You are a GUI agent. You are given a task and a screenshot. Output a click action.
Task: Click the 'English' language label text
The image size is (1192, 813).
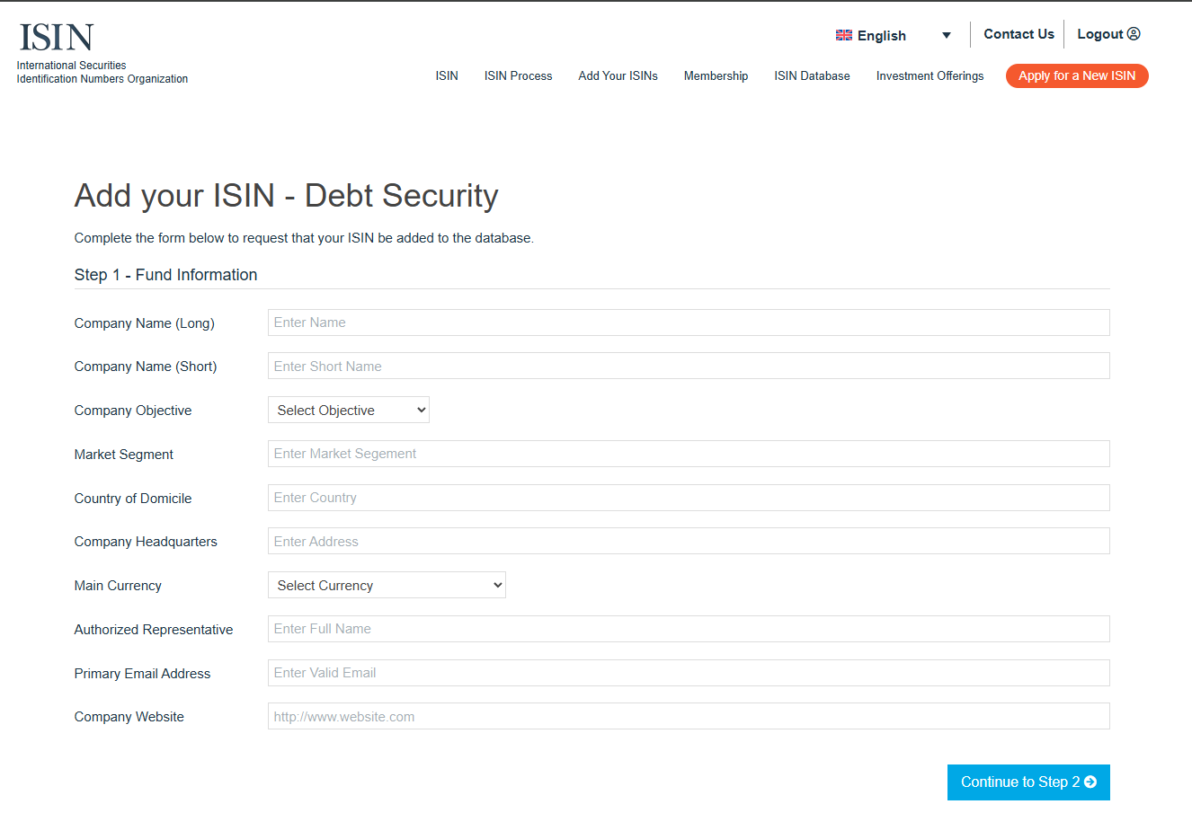pos(882,36)
